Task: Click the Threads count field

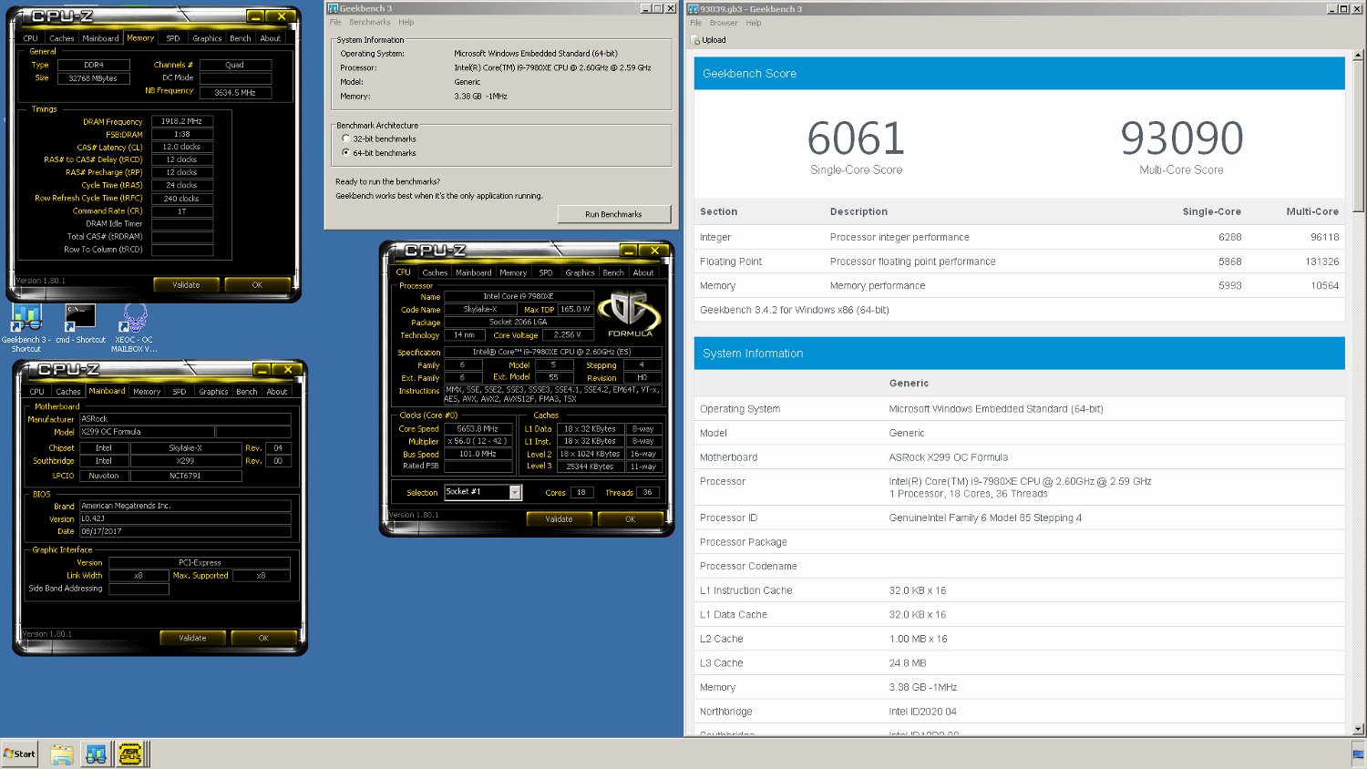Action: (x=648, y=492)
